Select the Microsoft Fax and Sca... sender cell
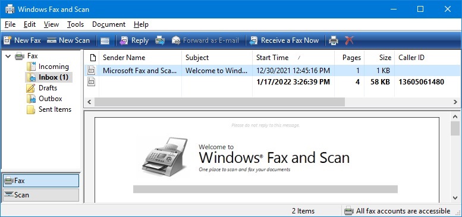Screen dimensions: 462x217 [140, 71]
